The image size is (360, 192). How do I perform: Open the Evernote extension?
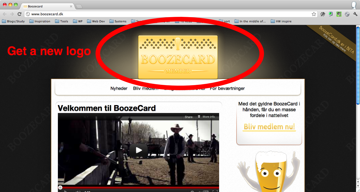point(339,14)
